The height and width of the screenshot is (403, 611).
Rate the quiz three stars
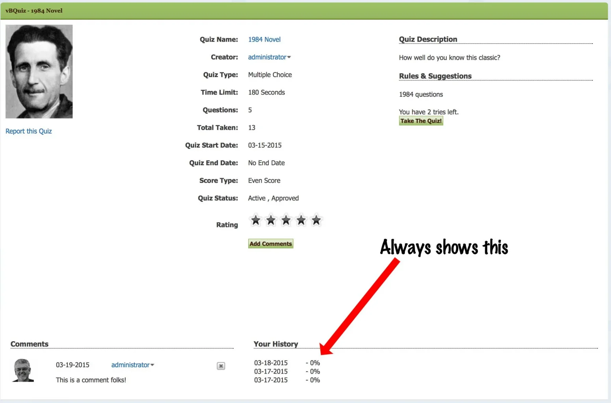click(286, 220)
